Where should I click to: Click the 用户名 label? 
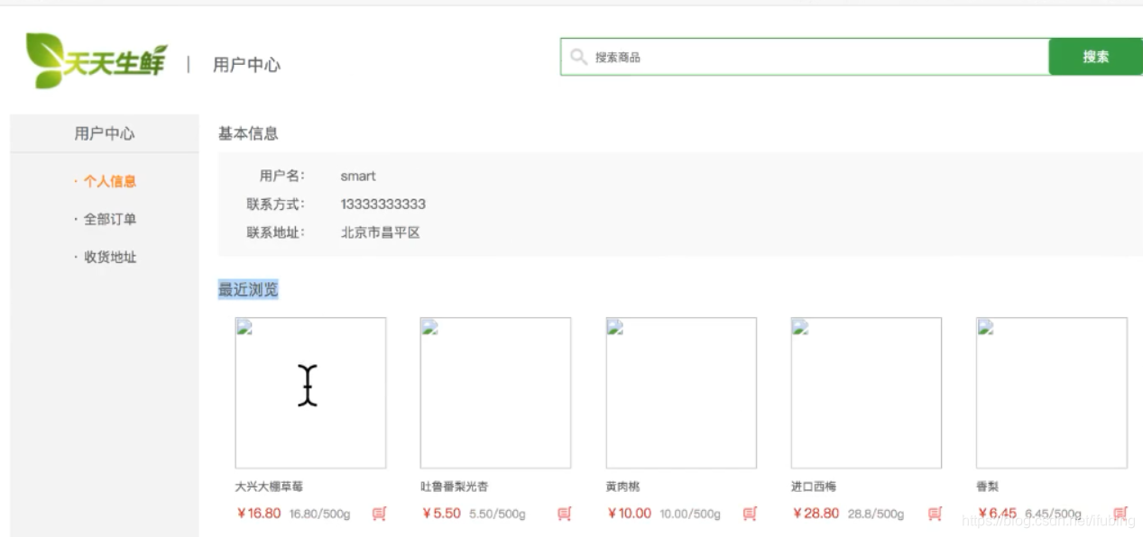click(282, 176)
